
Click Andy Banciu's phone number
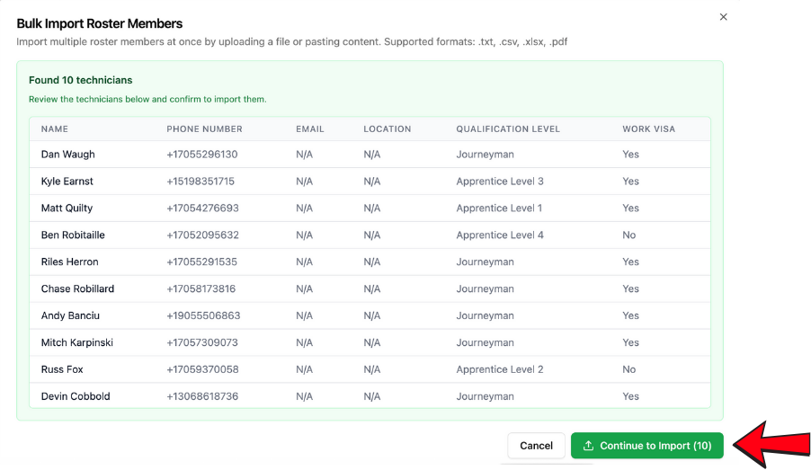click(x=203, y=316)
